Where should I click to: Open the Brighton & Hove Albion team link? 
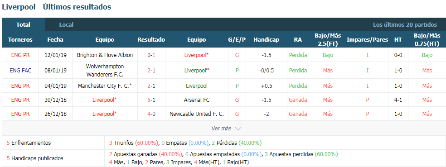click(105, 55)
